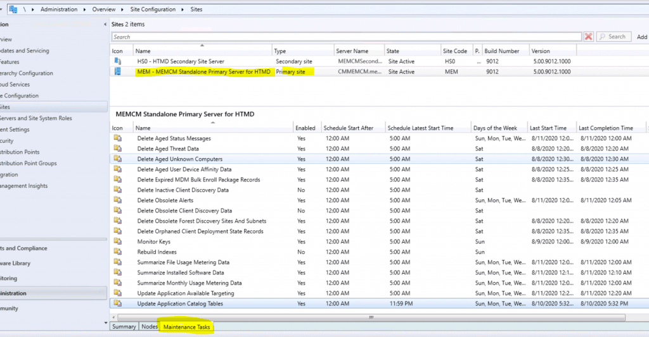Click the icon for Delete Inactive Client Discovery Data
This screenshot has height=337, width=649.
pyautogui.click(x=117, y=190)
